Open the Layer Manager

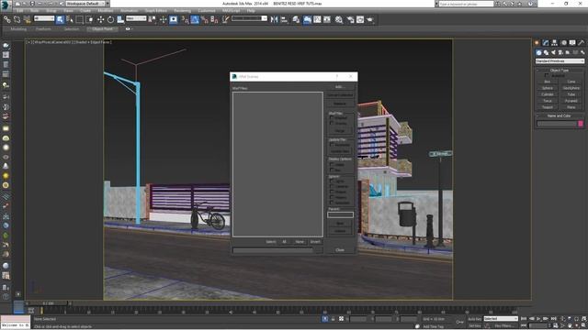[296, 19]
